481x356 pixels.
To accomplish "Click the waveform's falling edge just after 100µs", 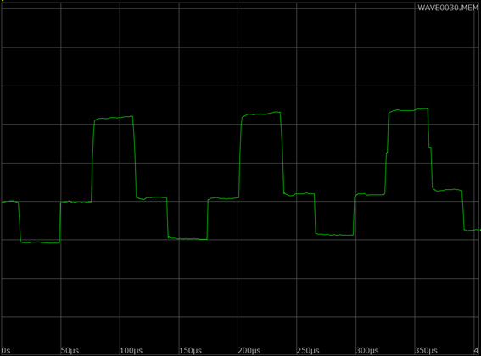I will pos(135,156).
